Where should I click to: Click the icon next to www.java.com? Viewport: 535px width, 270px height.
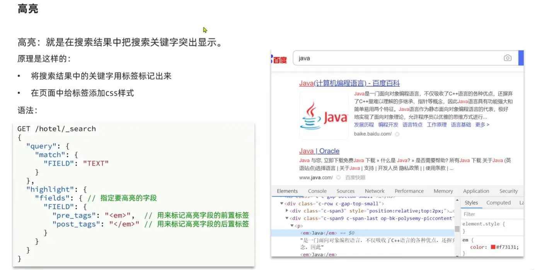coord(338,178)
